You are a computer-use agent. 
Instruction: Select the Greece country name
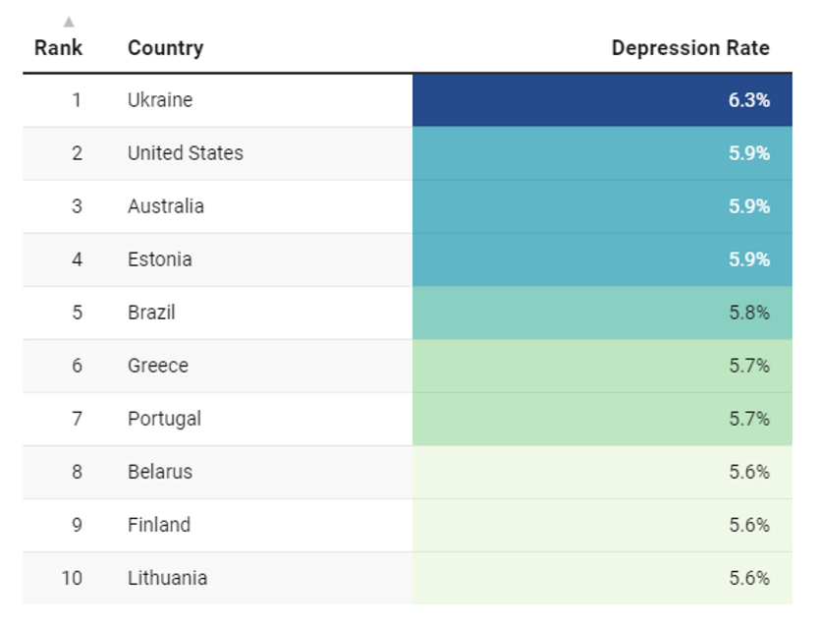click(x=157, y=366)
